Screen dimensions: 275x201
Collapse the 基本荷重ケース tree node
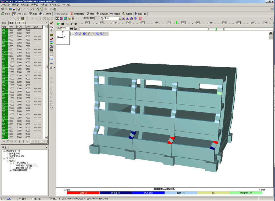pos(4,151)
